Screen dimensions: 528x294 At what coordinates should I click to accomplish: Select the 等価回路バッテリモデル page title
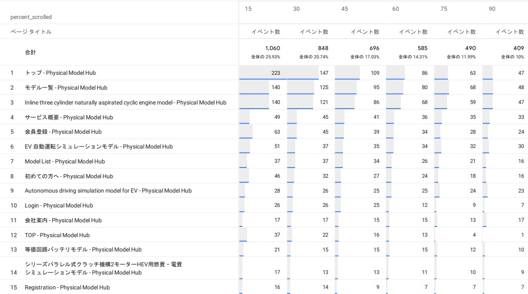point(83,249)
